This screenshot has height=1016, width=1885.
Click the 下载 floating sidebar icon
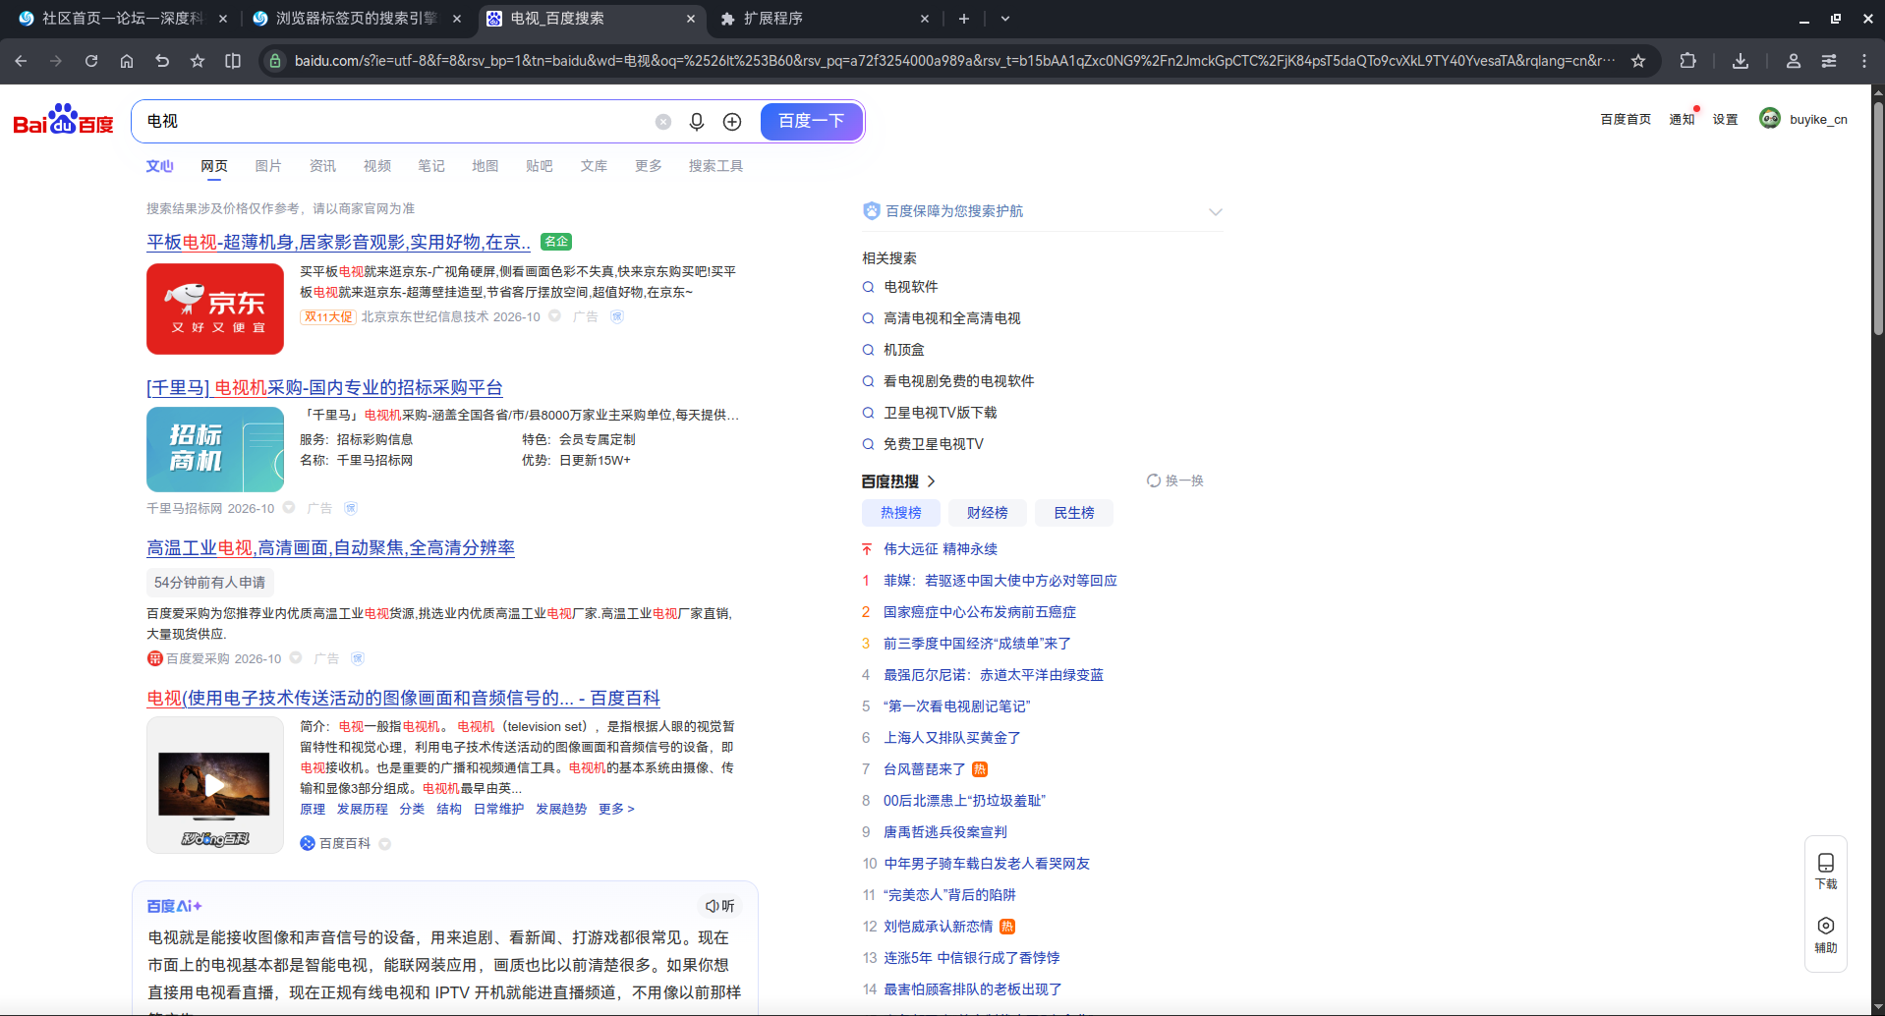(x=1826, y=871)
